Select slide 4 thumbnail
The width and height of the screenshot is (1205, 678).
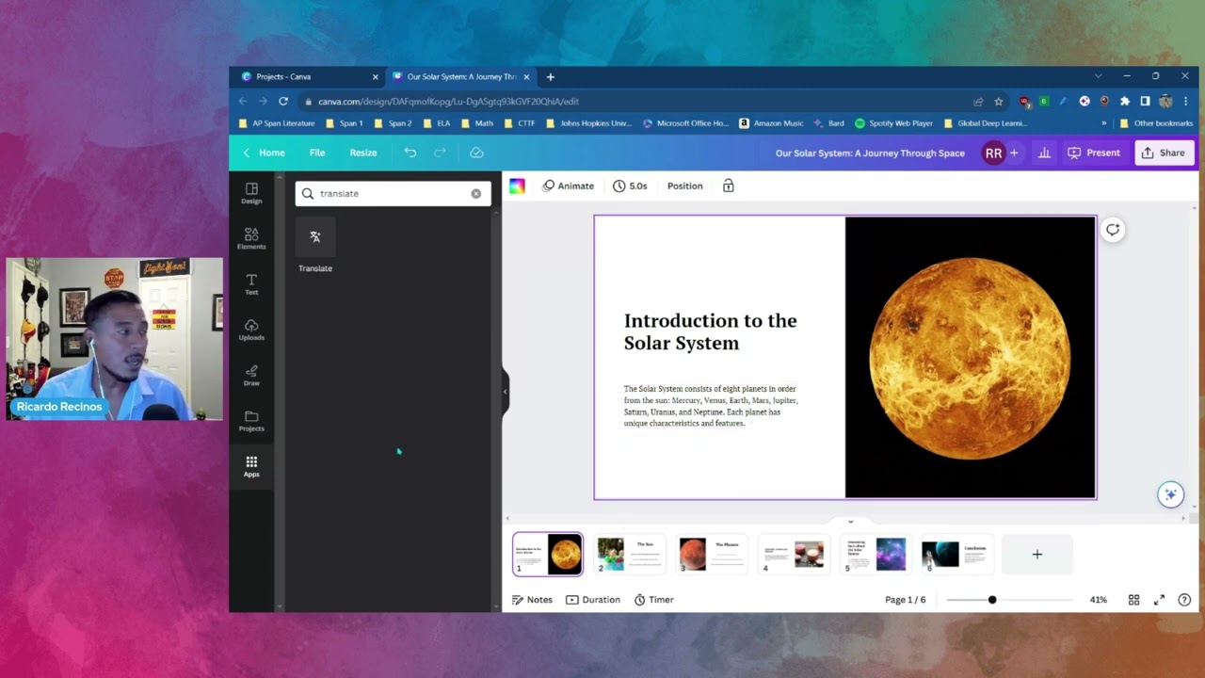click(x=794, y=555)
